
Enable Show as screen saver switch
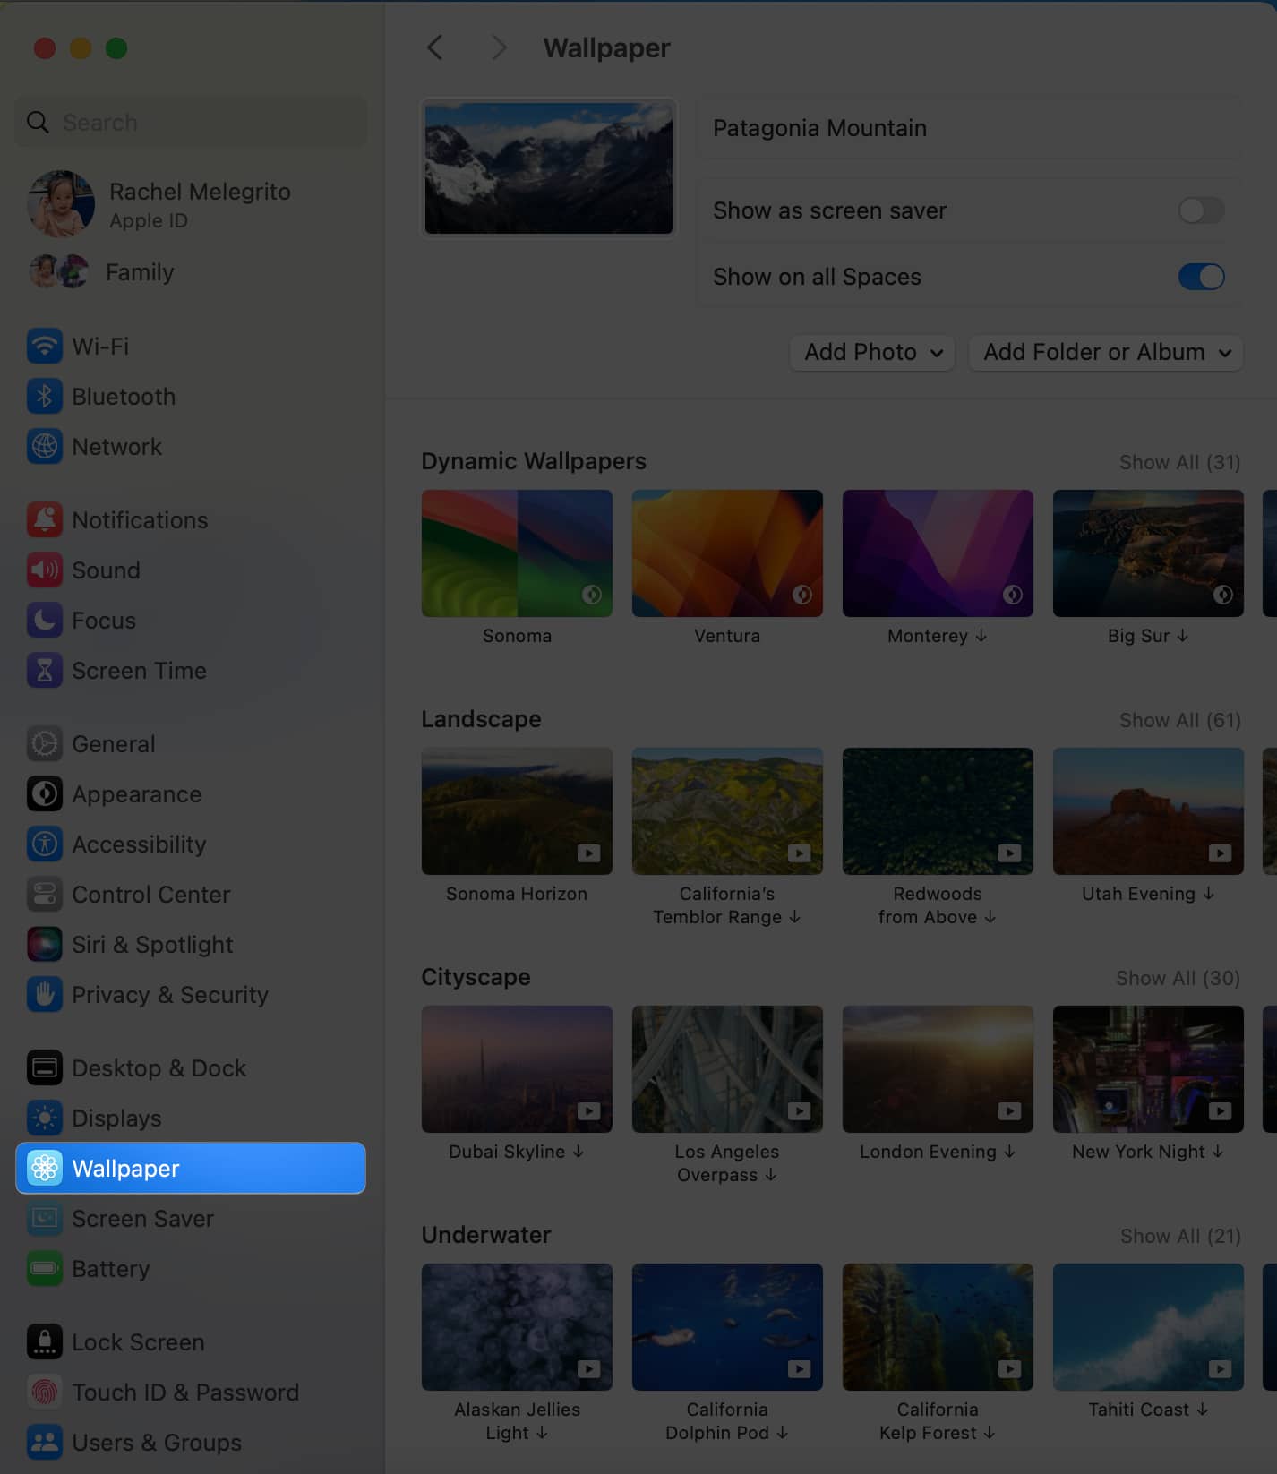(x=1201, y=210)
